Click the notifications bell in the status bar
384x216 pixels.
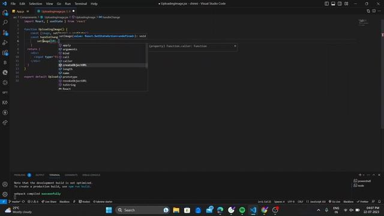(x=379, y=202)
